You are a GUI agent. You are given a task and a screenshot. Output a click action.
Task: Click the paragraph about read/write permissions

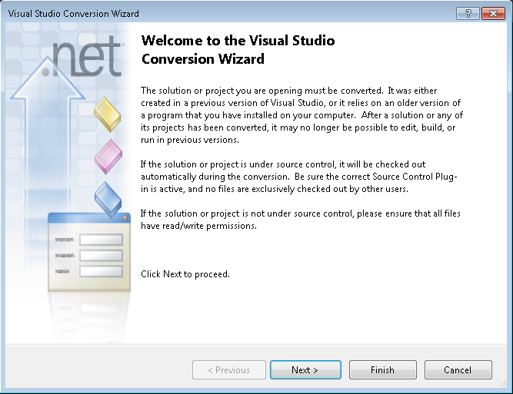[x=301, y=219]
